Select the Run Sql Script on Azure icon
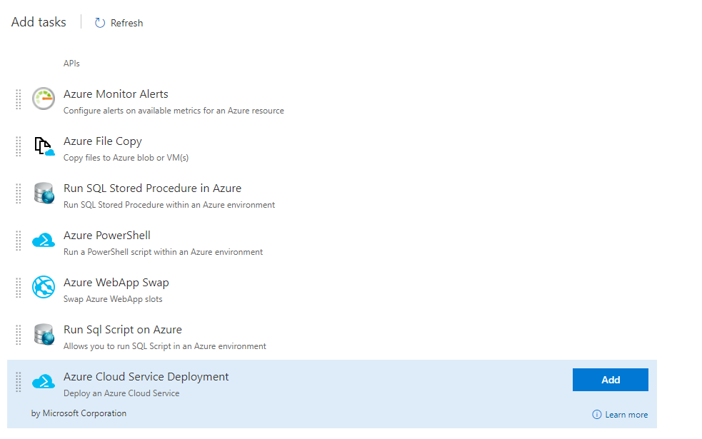This screenshot has height=439, width=702. tap(43, 335)
